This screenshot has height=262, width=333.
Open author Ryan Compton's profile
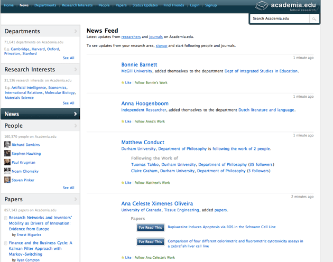click(x=28, y=260)
